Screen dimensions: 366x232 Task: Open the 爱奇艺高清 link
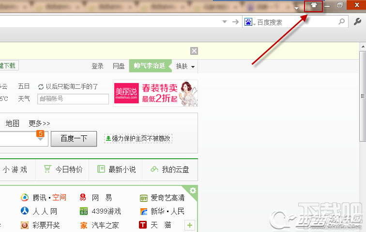point(168,198)
